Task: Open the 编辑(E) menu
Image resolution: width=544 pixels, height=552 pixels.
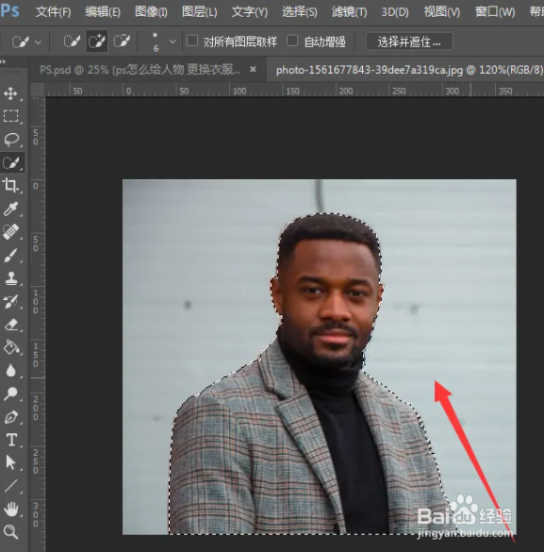Action: (103, 12)
